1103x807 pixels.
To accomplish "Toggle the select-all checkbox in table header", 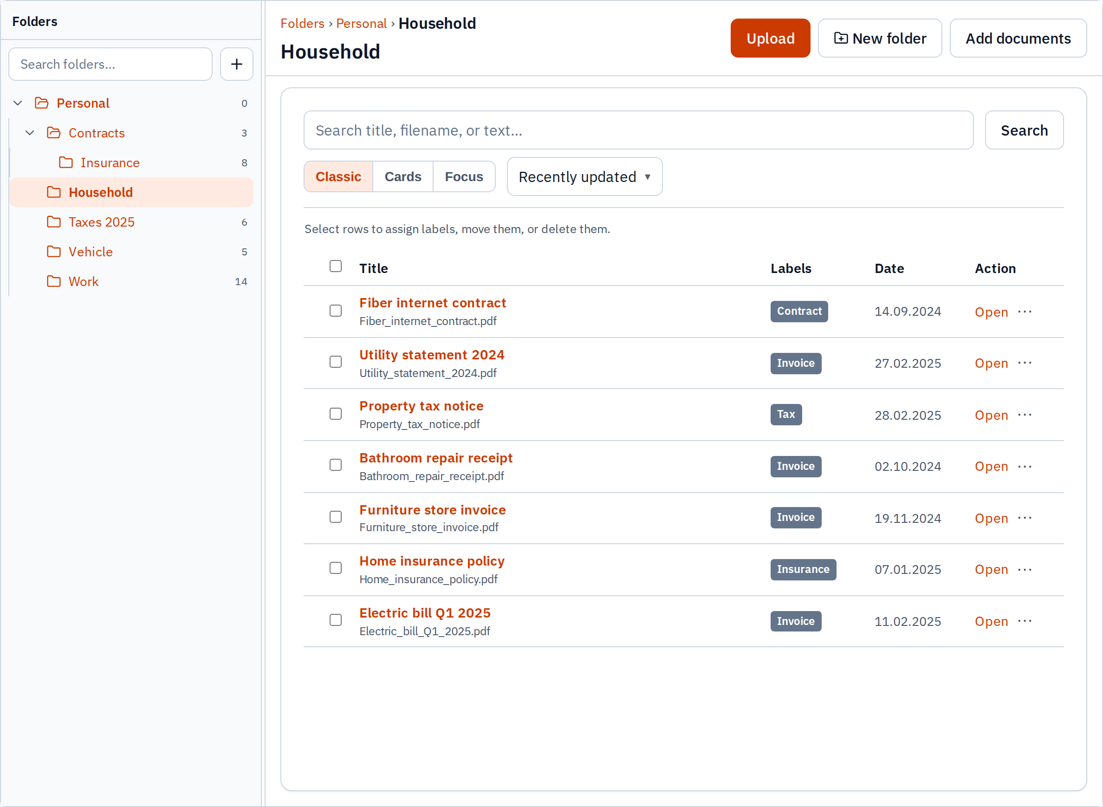I will (x=336, y=266).
